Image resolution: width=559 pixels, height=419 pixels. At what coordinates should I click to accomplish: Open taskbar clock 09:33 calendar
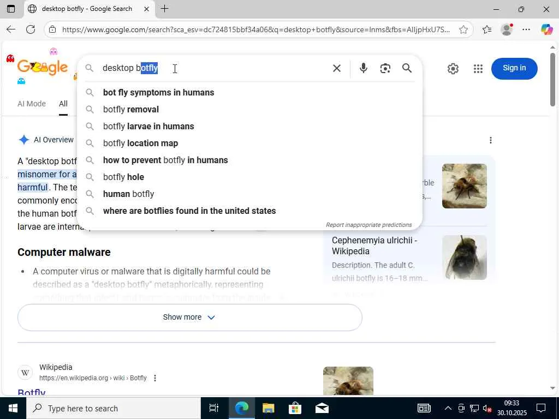coord(512,408)
